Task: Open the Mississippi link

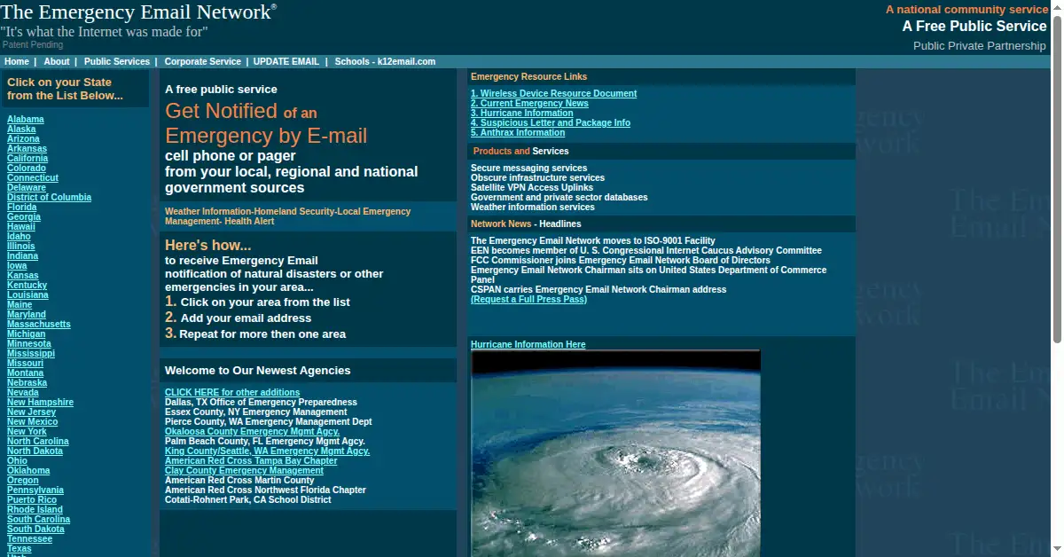Action: [31, 353]
